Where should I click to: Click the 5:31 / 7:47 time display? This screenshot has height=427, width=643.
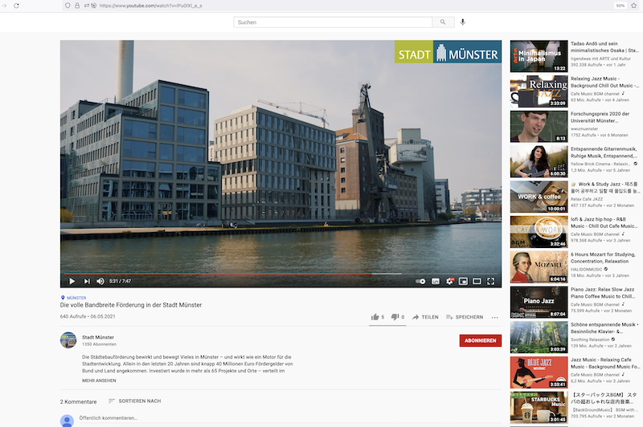click(x=120, y=281)
